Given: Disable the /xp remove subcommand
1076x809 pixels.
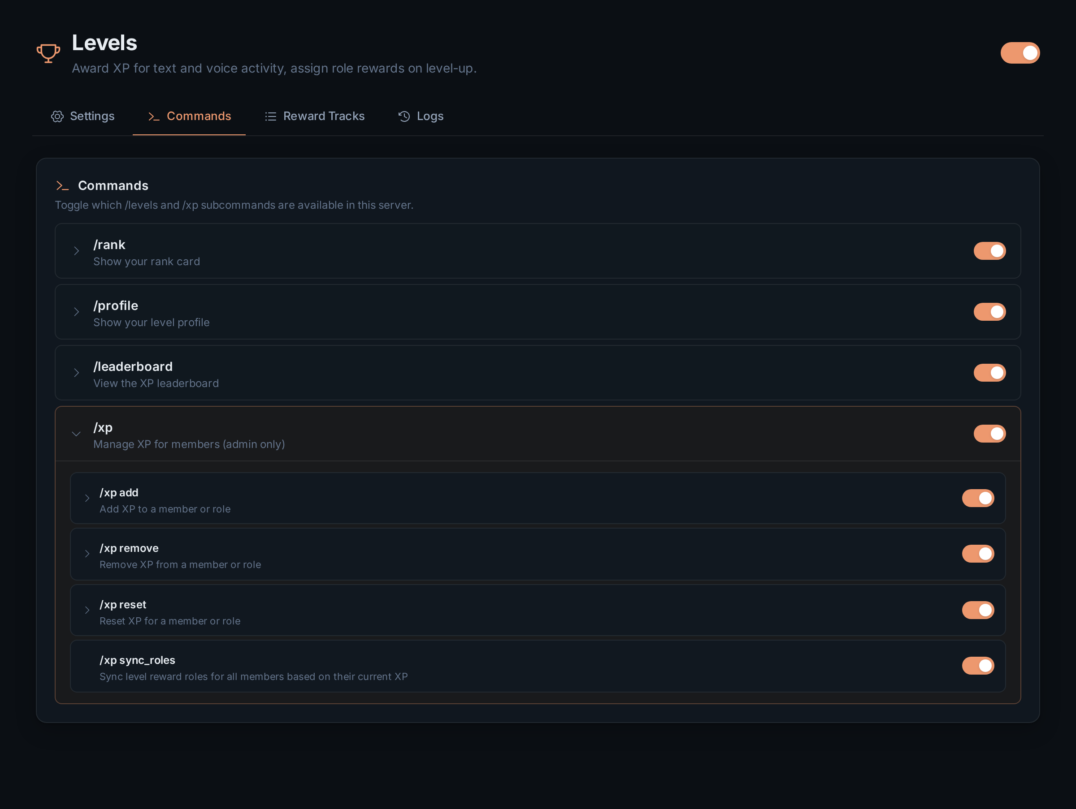Looking at the screenshot, I should [x=978, y=553].
